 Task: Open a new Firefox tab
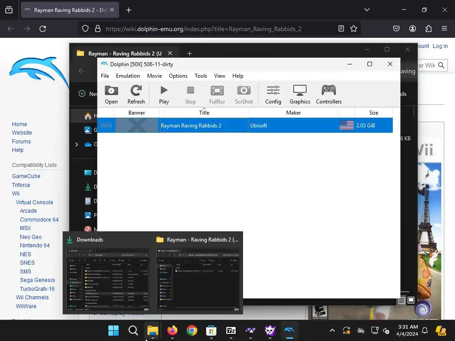click(x=128, y=10)
